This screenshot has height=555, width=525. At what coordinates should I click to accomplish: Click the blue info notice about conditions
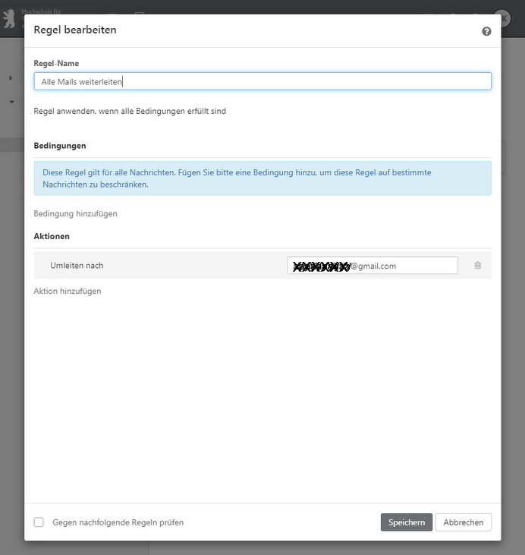pyautogui.click(x=262, y=178)
